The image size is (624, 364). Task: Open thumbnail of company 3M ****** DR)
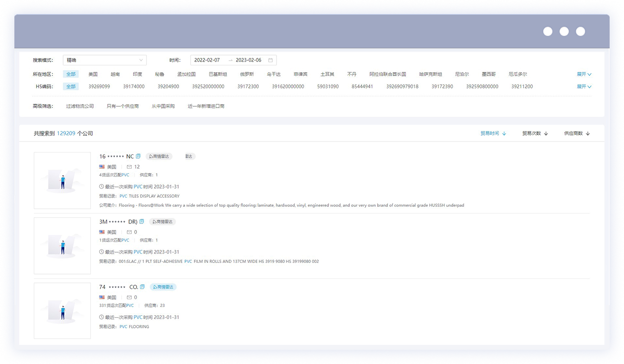click(62, 246)
